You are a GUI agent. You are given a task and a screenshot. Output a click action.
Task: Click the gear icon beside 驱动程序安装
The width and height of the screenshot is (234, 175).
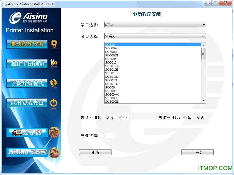(x=54, y=44)
